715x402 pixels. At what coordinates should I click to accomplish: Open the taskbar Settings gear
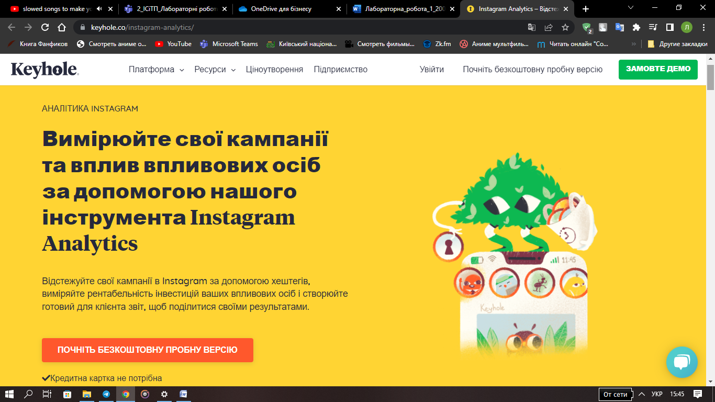[164, 394]
